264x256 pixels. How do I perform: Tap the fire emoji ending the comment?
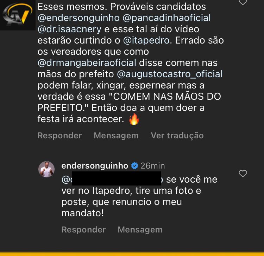134,120
